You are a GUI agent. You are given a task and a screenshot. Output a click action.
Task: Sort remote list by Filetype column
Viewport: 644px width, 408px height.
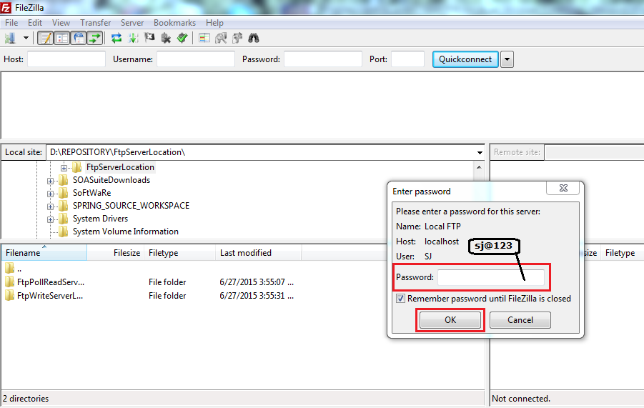click(x=622, y=253)
